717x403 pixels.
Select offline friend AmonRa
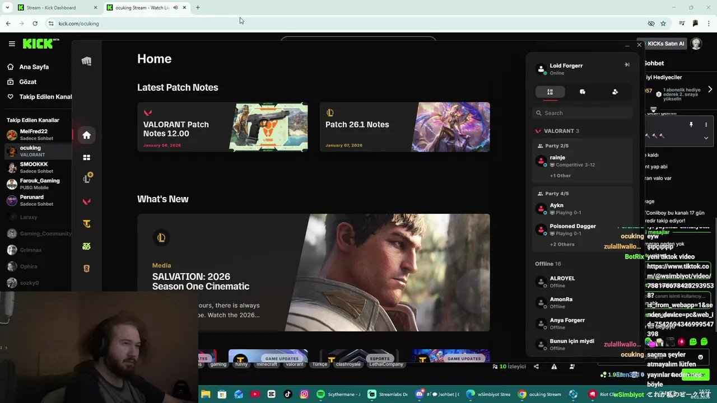(x=583, y=303)
